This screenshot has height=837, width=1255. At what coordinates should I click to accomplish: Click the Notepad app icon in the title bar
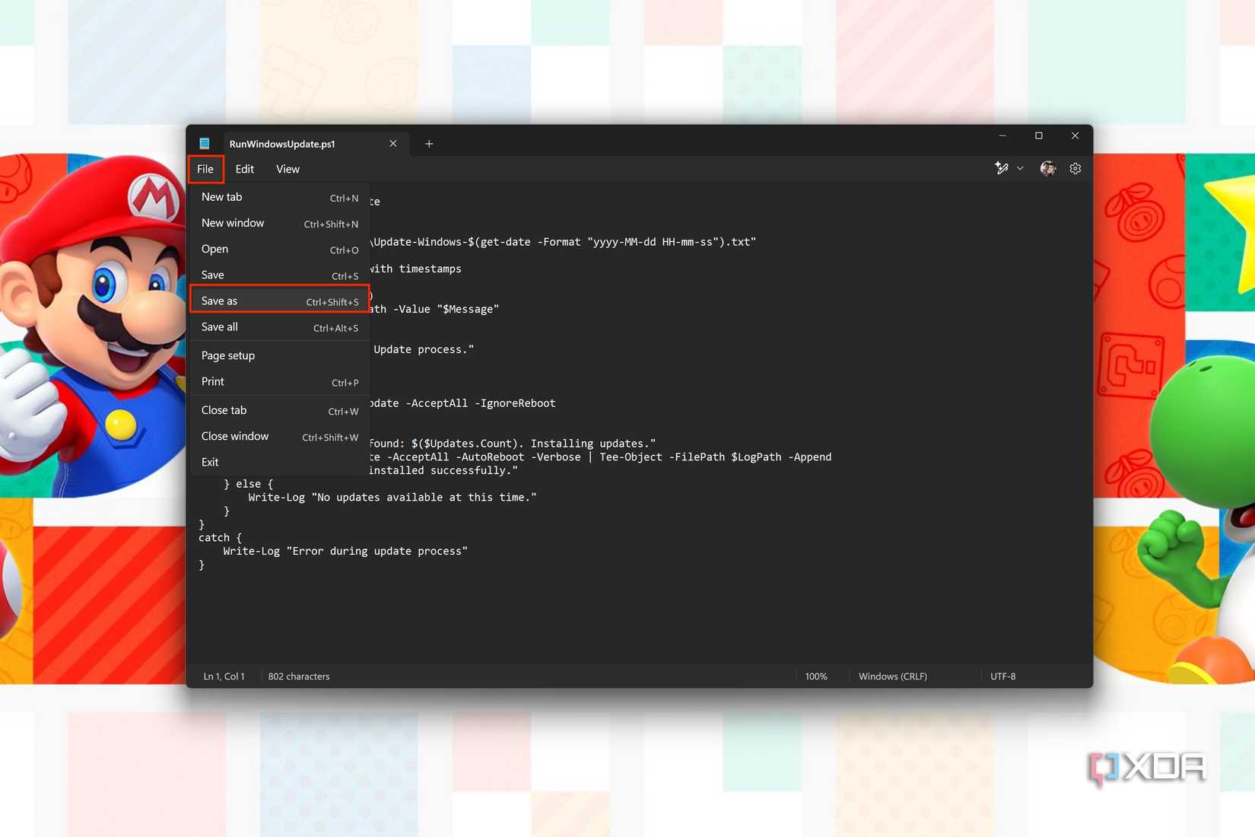204,143
